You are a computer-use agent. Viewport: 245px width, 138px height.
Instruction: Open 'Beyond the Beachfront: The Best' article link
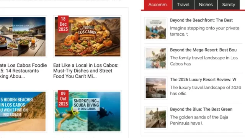click(x=201, y=20)
